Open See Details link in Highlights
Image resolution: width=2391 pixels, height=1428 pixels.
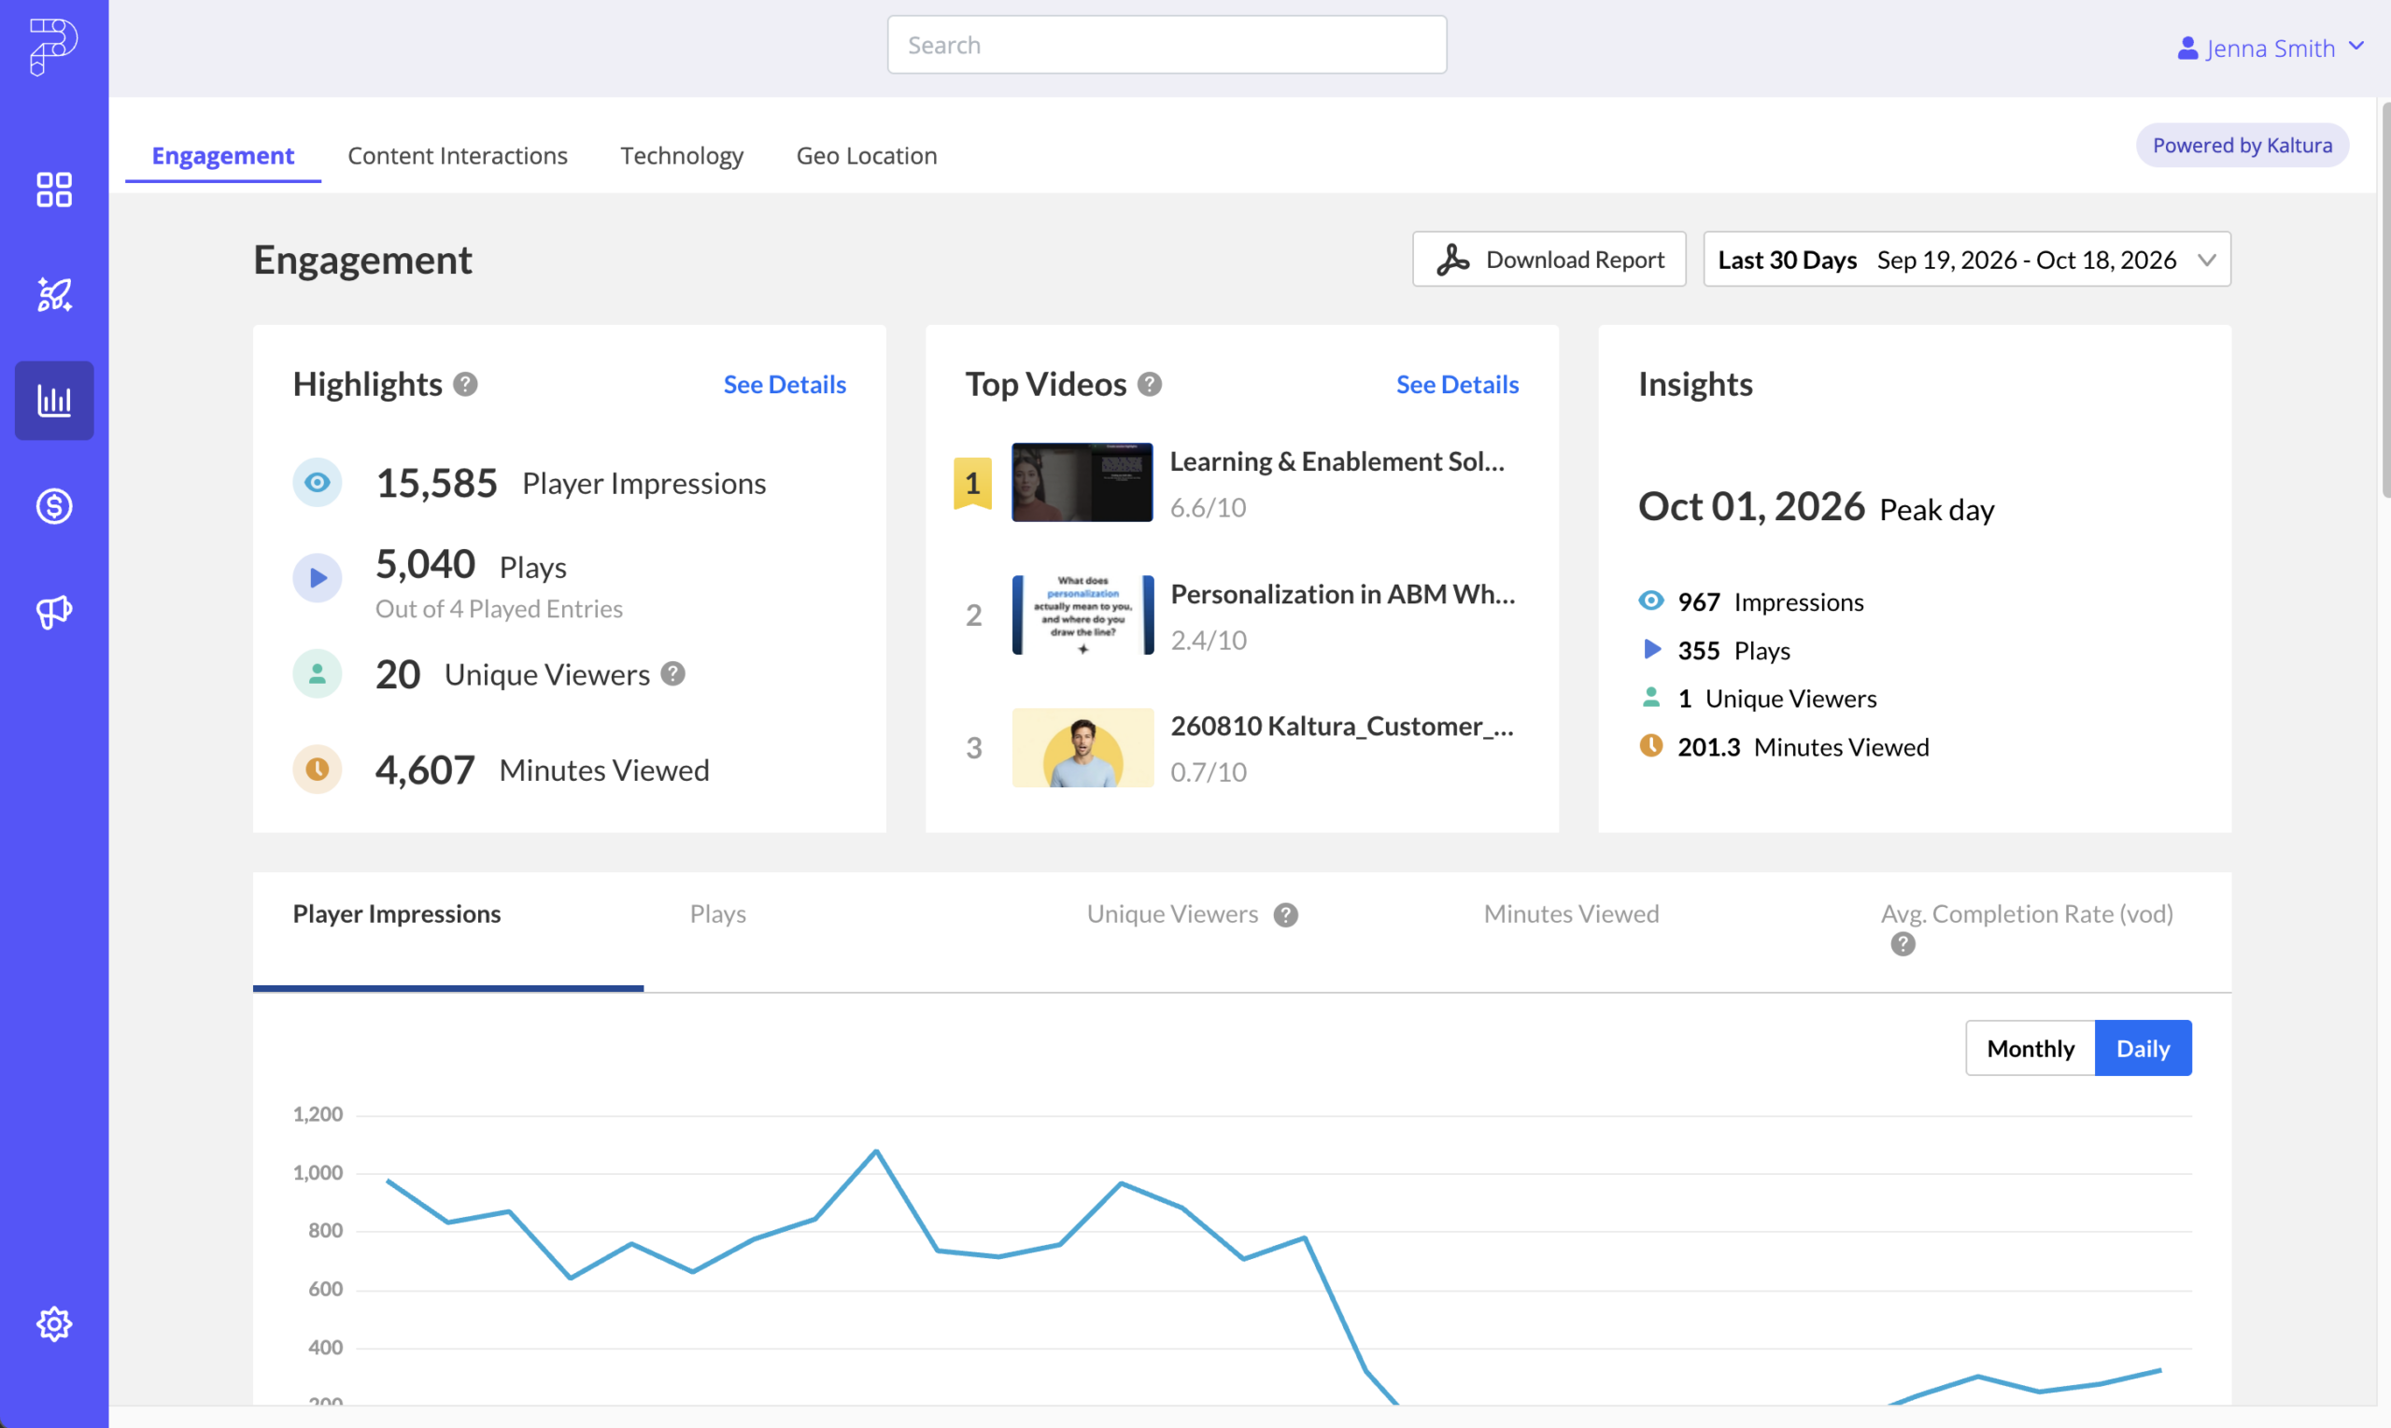(x=785, y=384)
